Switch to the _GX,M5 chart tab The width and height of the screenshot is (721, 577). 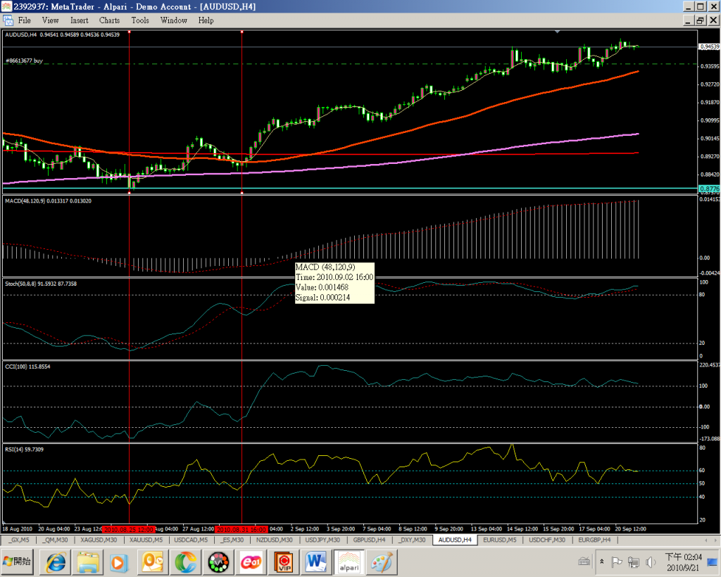(19, 540)
